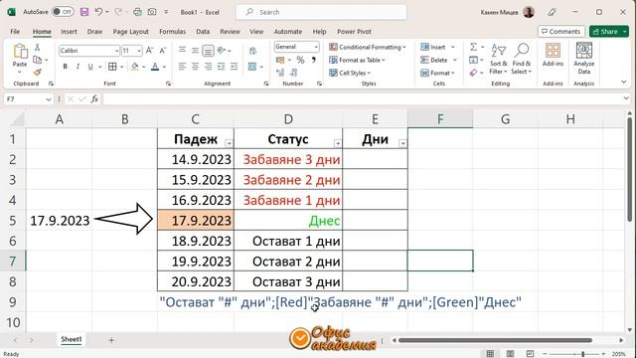
Task: Click the Orientation text angle icon
Action: (x=222, y=51)
